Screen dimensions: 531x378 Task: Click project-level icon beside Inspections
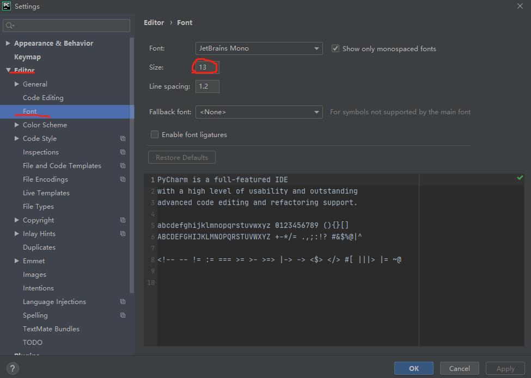tap(123, 152)
